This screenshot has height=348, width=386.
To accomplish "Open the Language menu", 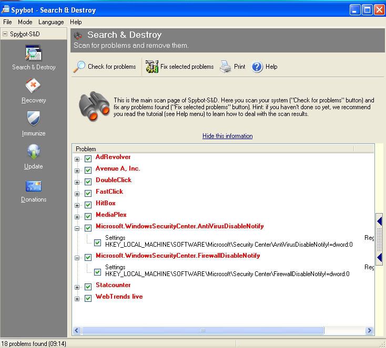I will pyautogui.click(x=51, y=22).
